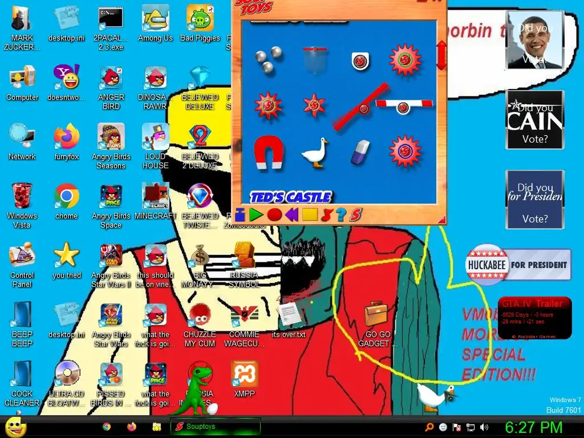Select the BEEP BEEP desktop icon
Viewport: 584px width, 438px height.
coord(22,324)
